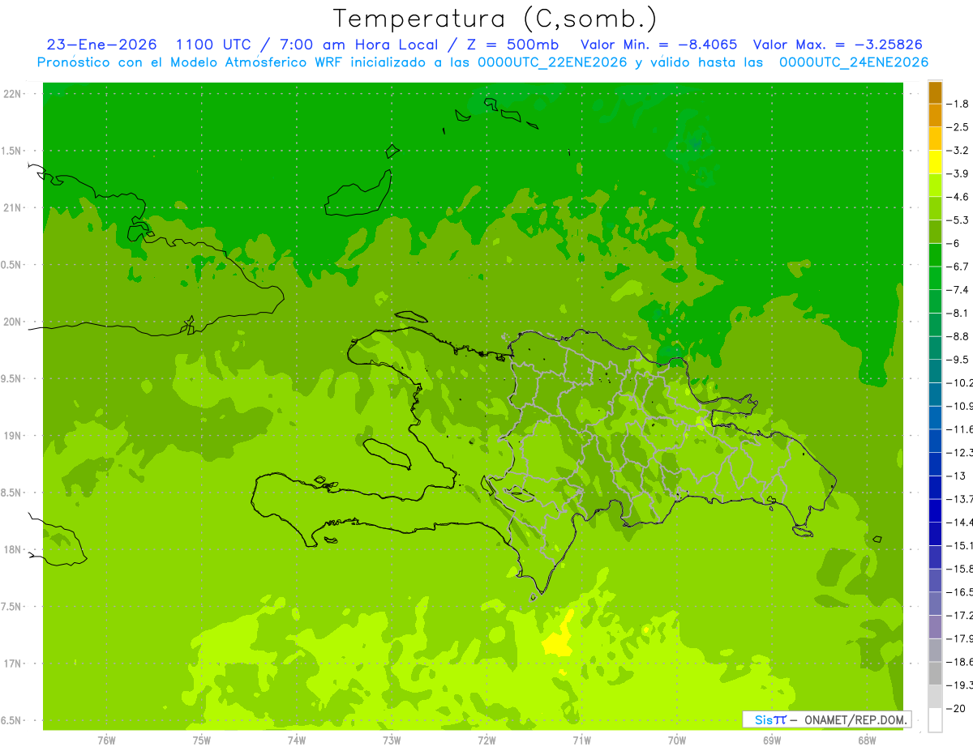Viewport: 973px width, 751px height.
Task: Click the Valor Min. = -8.4065 text
Action: 659,45
